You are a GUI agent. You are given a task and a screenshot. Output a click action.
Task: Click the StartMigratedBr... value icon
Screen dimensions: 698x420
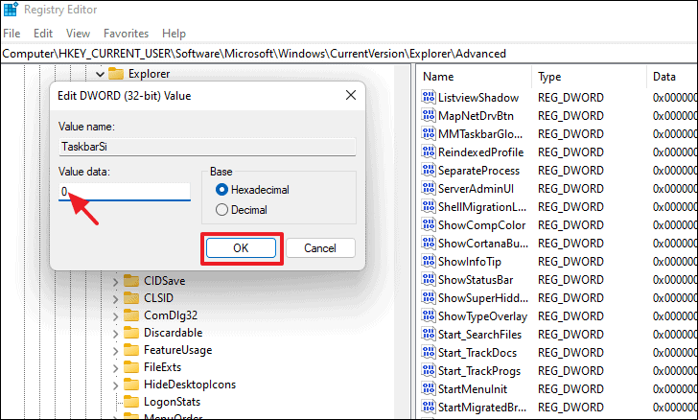point(429,408)
